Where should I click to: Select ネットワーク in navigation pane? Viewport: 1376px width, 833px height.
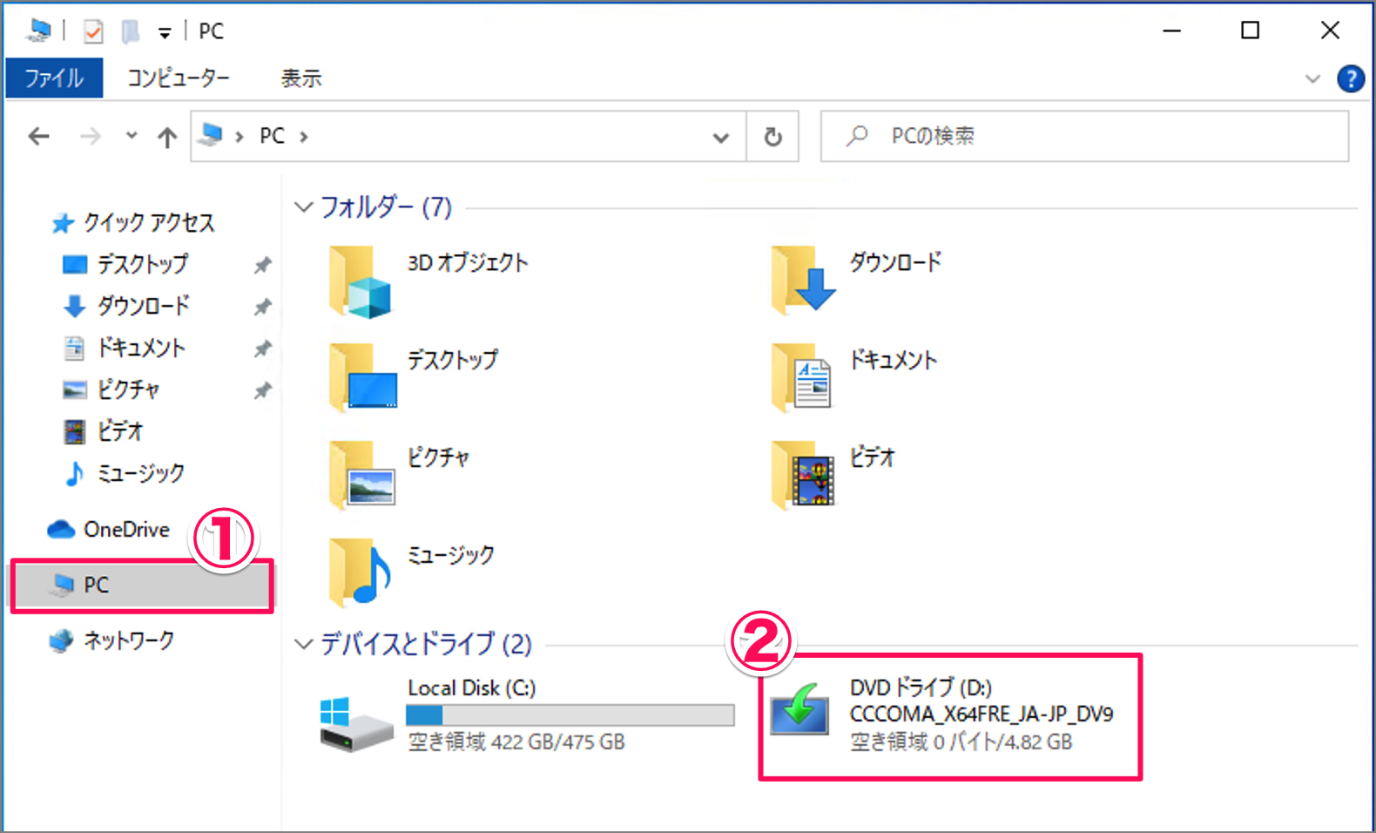coord(128,640)
